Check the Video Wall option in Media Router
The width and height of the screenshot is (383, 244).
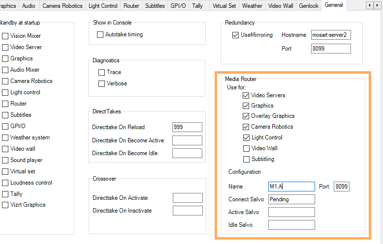coord(246,148)
